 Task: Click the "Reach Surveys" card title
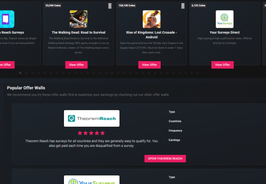click(x=12, y=32)
